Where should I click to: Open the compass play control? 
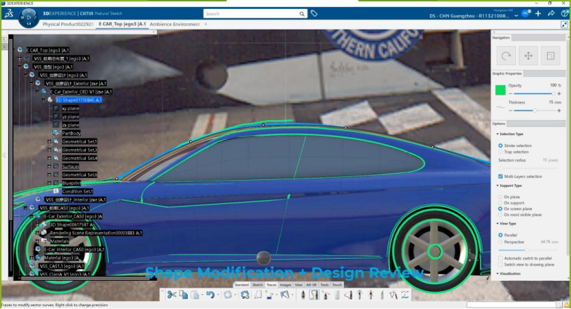28,17
